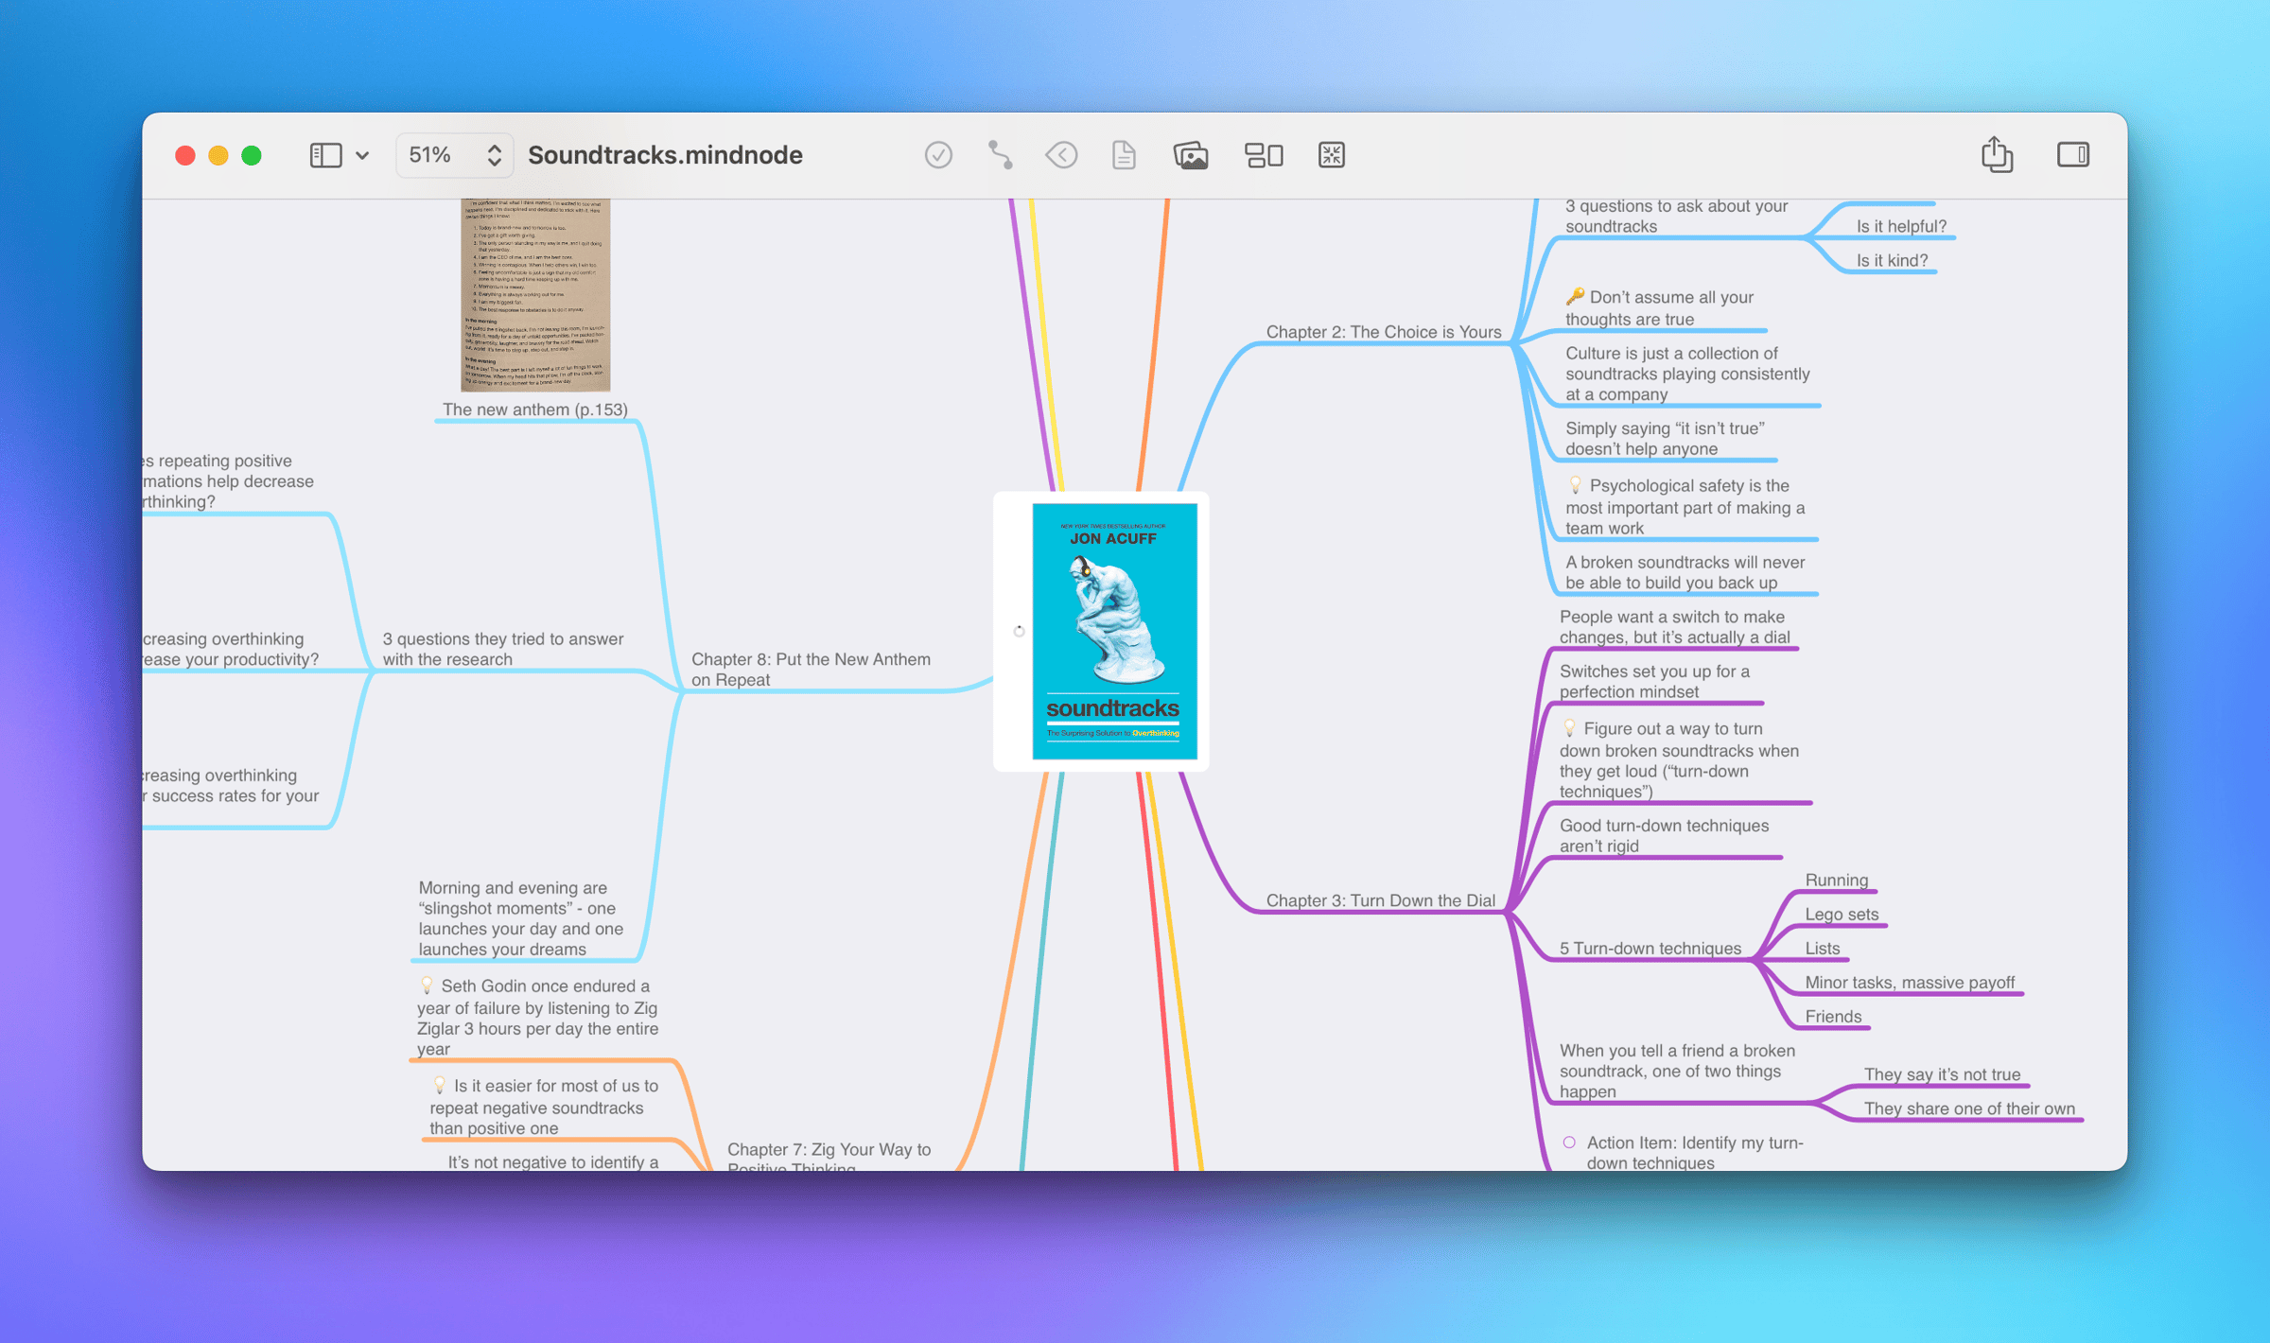The width and height of the screenshot is (2270, 1343).
Task: Select the 'Lego sets' node
Action: click(x=1842, y=915)
